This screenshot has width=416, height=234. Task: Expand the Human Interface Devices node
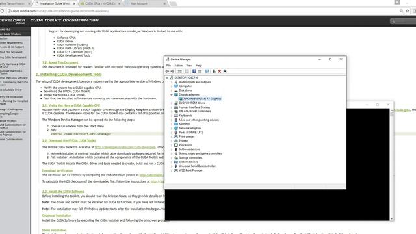172,107
